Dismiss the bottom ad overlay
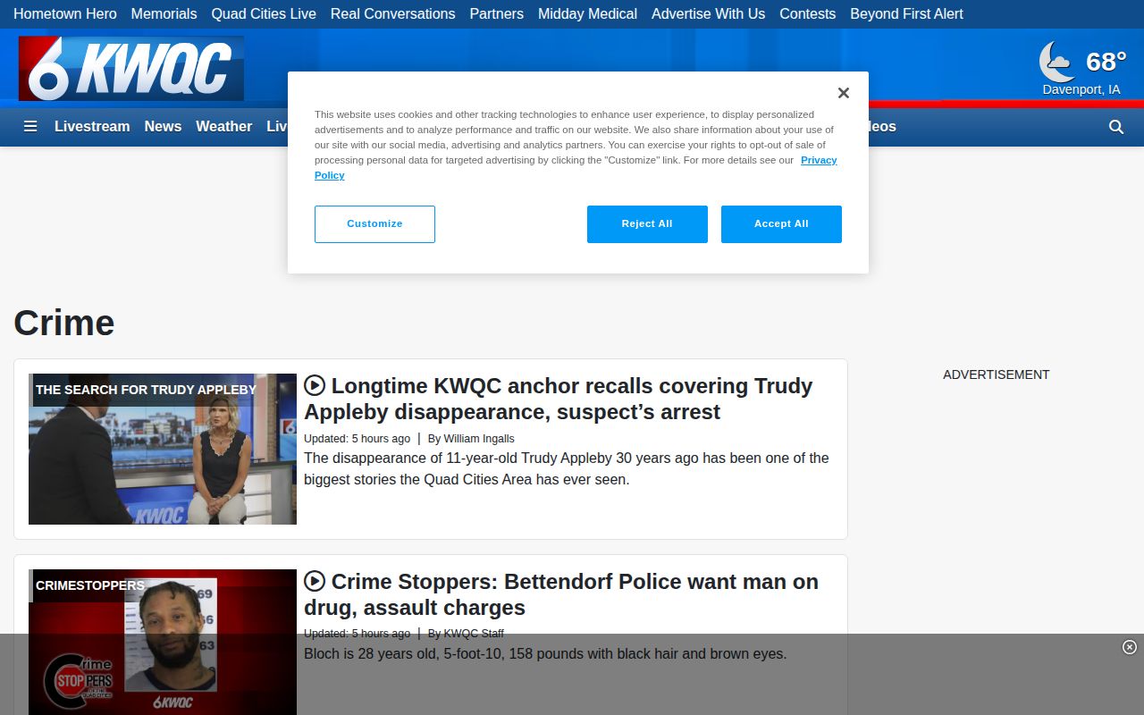The height and width of the screenshot is (715, 1144). coord(1130,647)
